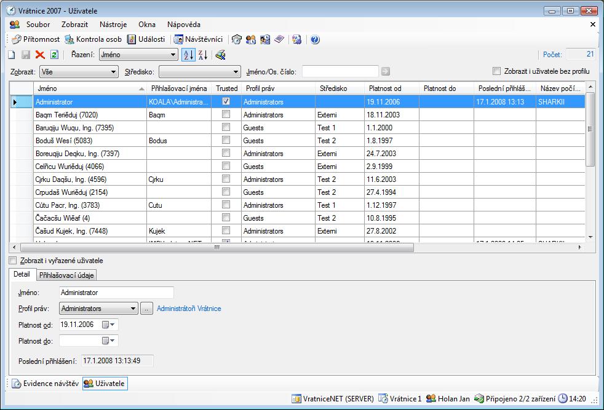This screenshot has width=604, height=410.
Task: Sort by the Jméno column header
Action: tap(90, 89)
